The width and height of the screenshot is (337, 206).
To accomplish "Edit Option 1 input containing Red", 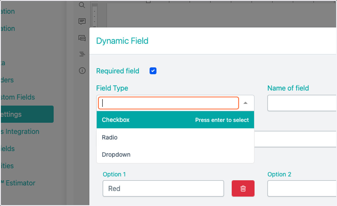I will pyautogui.click(x=163, y=188).
